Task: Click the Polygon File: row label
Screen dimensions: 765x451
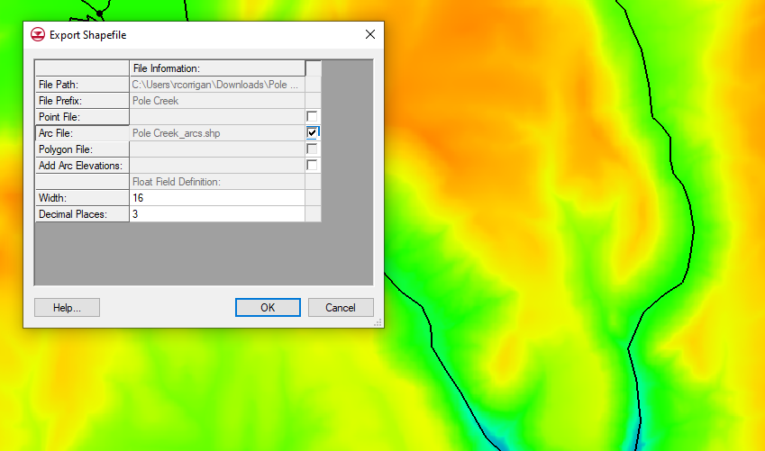Action: 82,149
